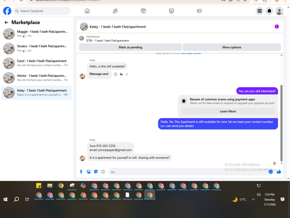Open Facebook Home feed icon
The height and width of the screenshot is (218, 290).
click(87, 11)
